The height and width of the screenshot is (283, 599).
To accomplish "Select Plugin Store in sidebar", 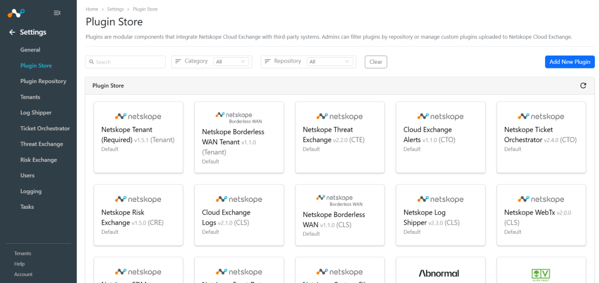I will tap(36, 65).
